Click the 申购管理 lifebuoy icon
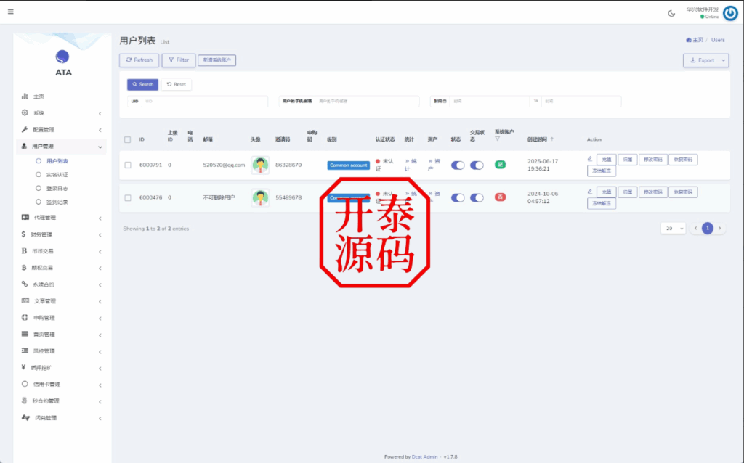Image resolution: width=744 pixels, height=463 pixels. click(25, 317)
